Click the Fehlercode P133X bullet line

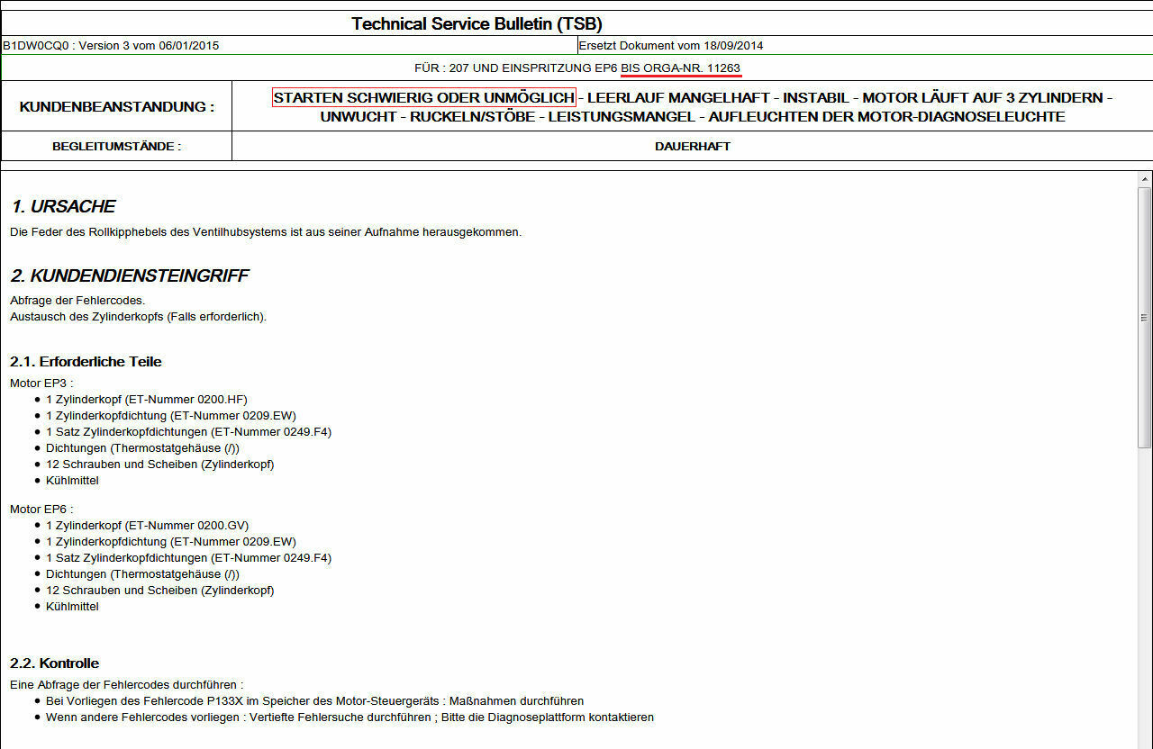[314, 701]
